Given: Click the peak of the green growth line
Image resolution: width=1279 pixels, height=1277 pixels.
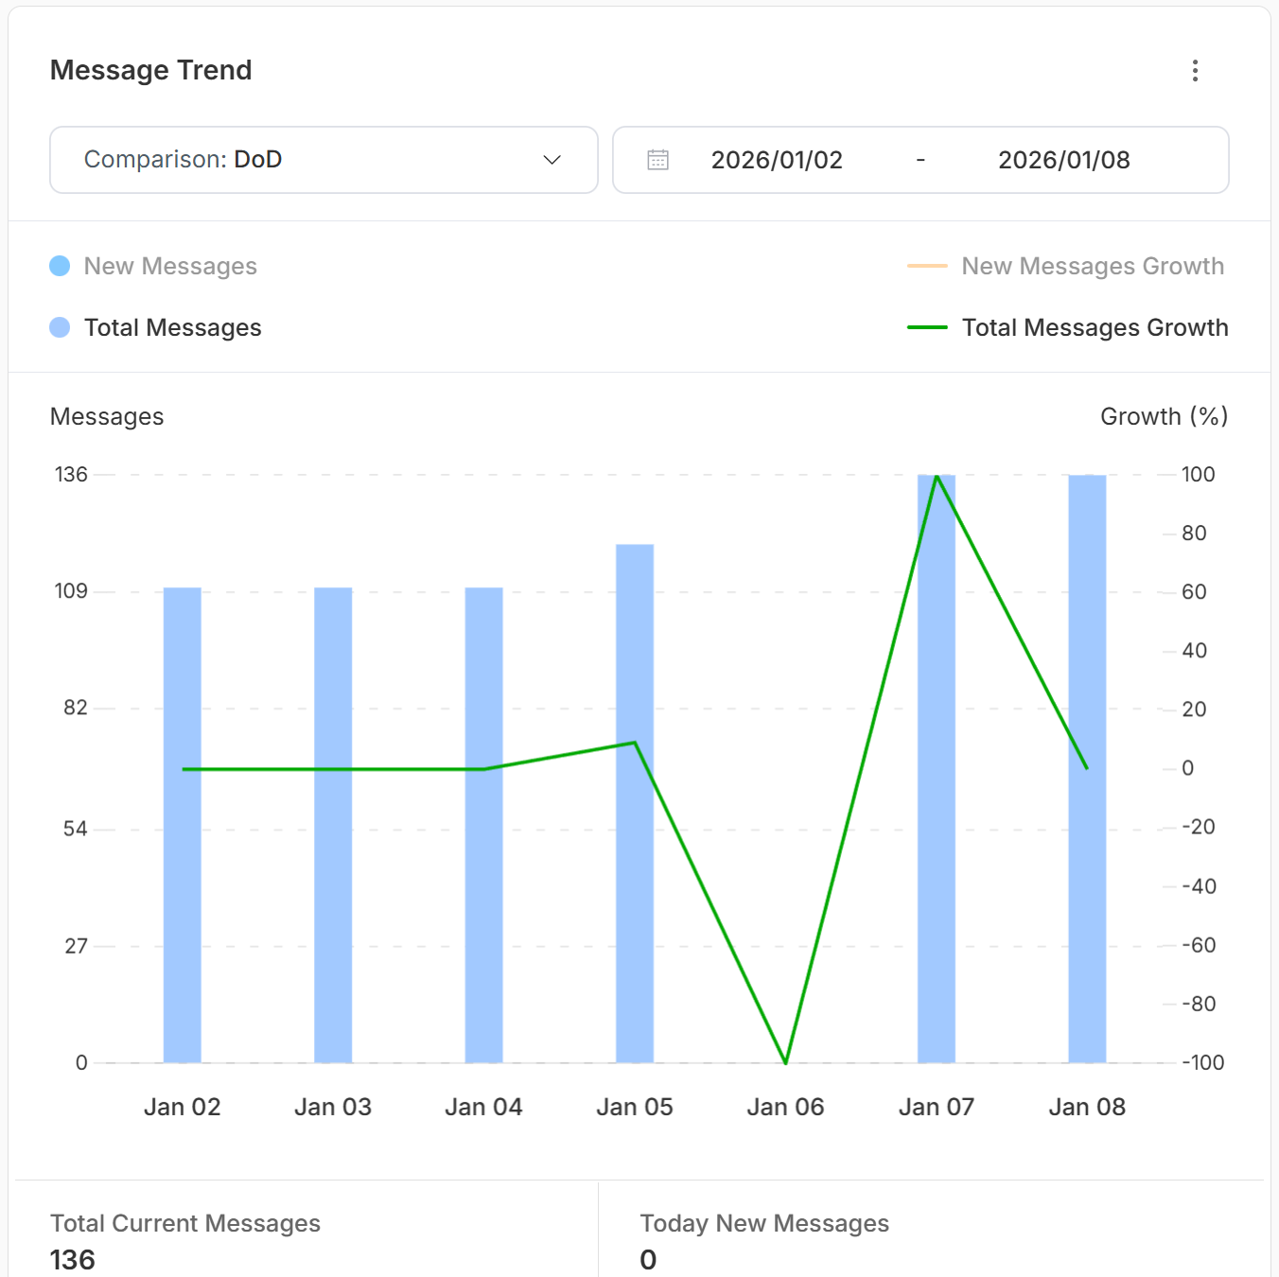Looking at the screenshot, I should pyautogui.click(x=937, y=477).
